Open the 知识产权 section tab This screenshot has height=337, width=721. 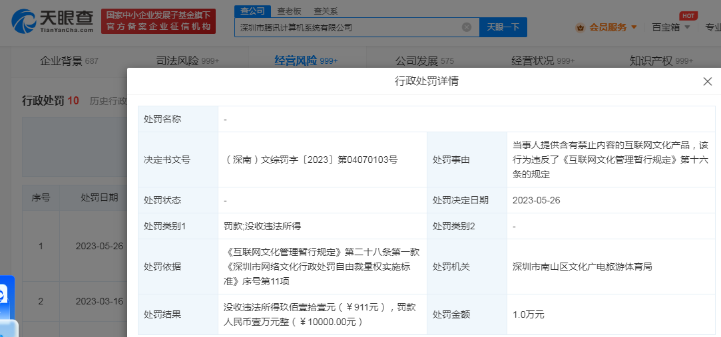pos(661,60)
